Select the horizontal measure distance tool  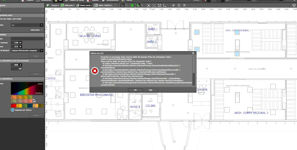tap(159, 5)
